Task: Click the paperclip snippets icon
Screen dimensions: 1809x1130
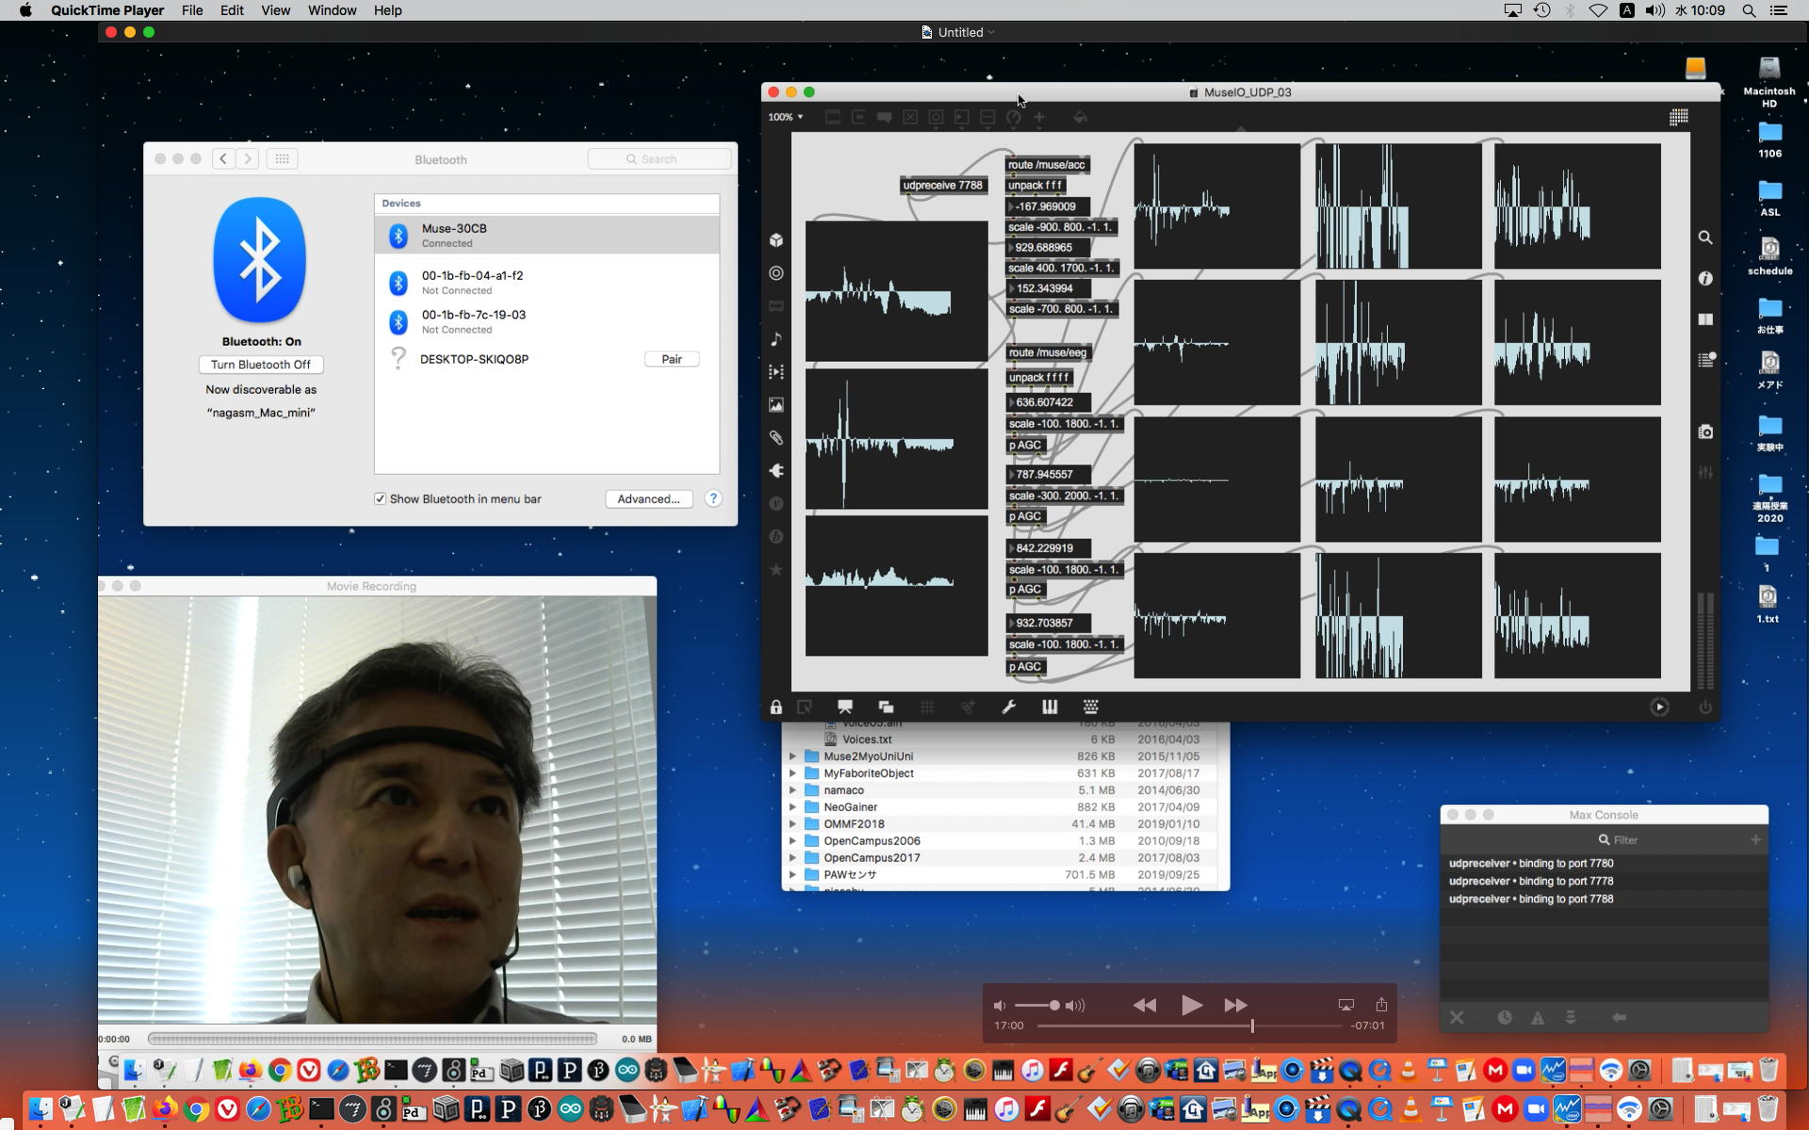Action: (x=776, y=438)
